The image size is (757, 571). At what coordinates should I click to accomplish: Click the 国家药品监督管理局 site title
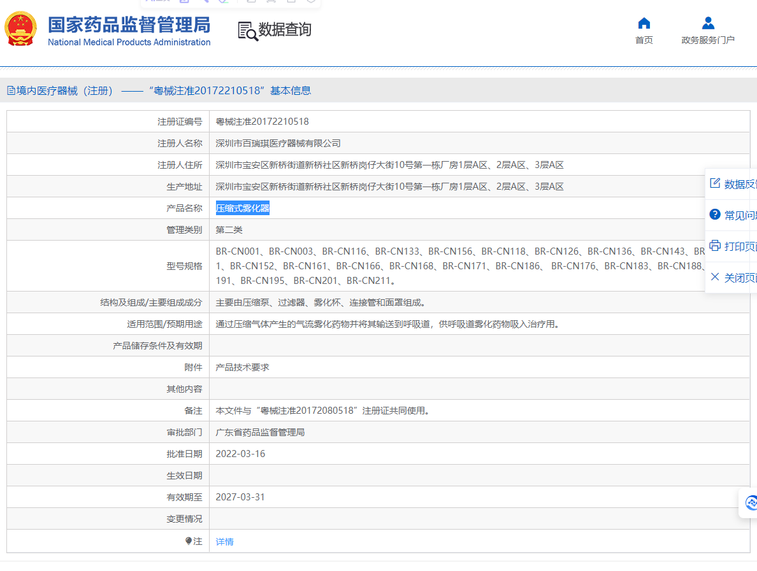[x=129, y=25]
